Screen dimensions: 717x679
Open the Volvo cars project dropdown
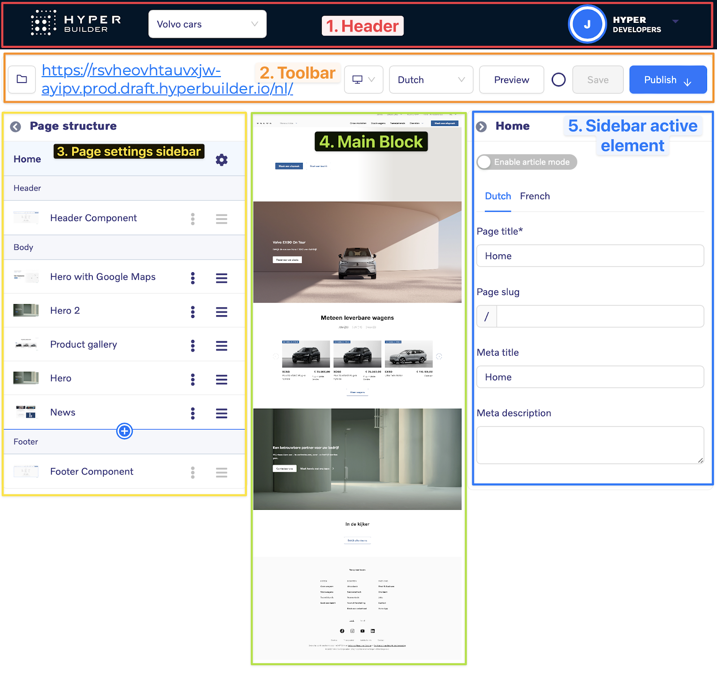point(207,24)
